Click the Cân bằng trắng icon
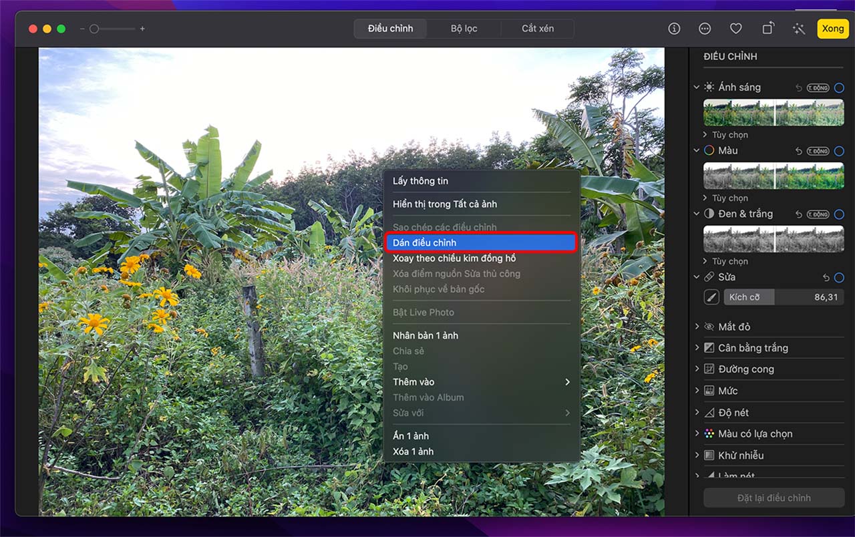 pos(709,348)
